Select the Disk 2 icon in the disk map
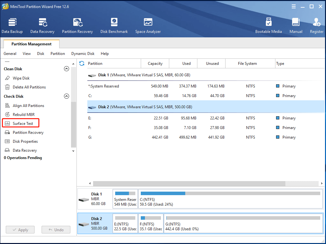The width and height of the screenshot is (326, 244). (x=84, y=224)
